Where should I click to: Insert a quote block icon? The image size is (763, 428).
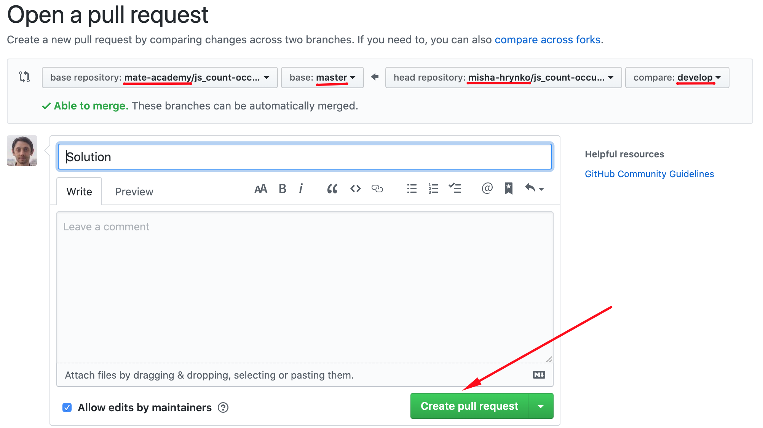332,189
